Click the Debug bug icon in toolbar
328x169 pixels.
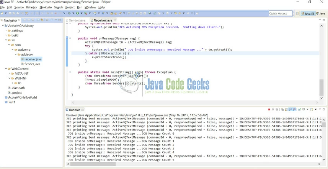pyautogui.click(x=69, y=13)
